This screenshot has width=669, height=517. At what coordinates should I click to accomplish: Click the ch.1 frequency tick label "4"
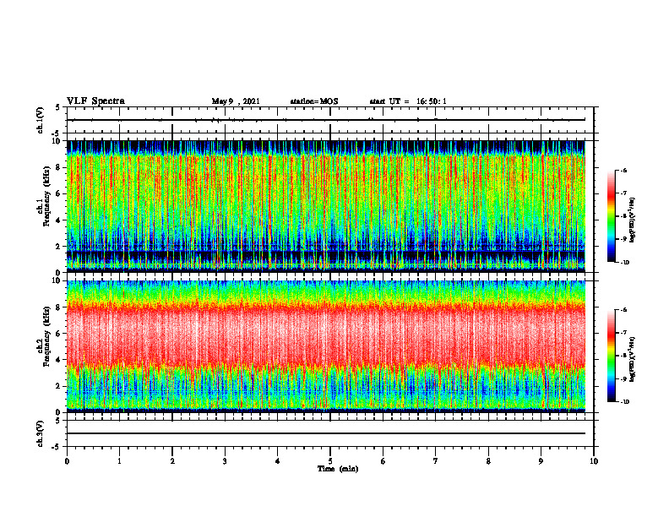[x=59, y=220]
